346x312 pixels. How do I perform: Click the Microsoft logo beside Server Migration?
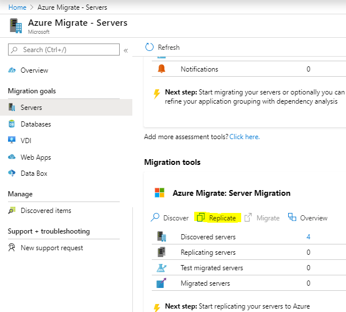coord(159,193)
